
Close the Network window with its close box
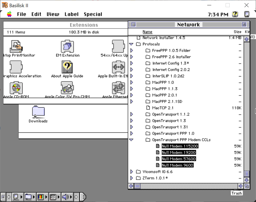[133, 25]
